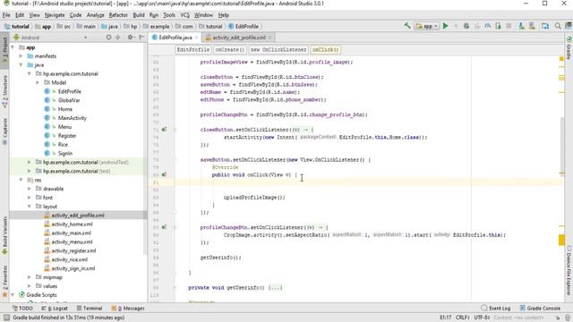The image size is (573, 322).
Task: Click gutter override icon beside onClick method
Action: tap(164, 174)
